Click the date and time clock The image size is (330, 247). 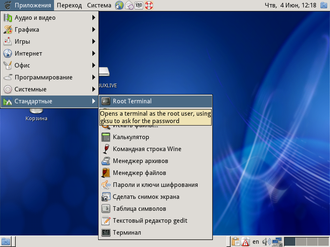coord(290,5)
